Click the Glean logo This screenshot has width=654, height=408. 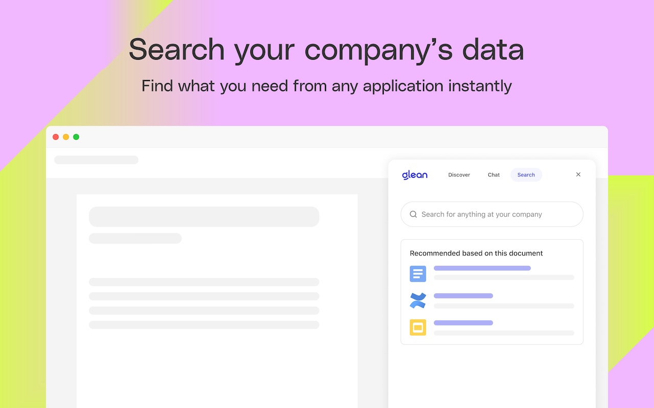pos(414,175)
